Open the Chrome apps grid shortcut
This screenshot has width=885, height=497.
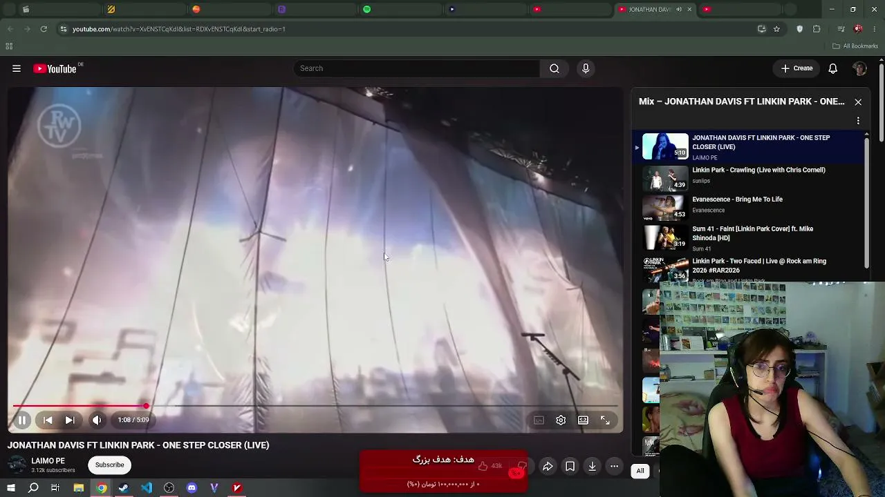tap(9, 46)
